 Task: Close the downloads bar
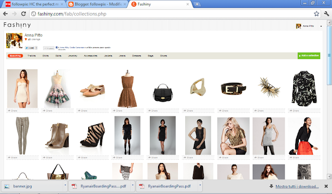[326, 186]
